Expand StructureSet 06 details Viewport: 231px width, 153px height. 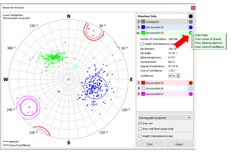point(139,88)
